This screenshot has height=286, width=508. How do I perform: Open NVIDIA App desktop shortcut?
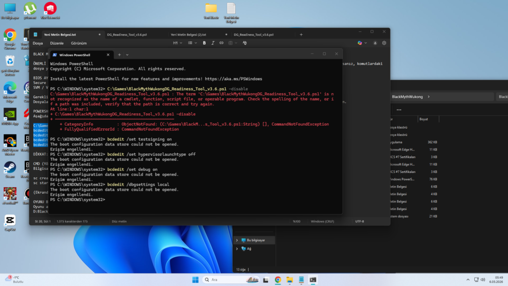pyautogui.click(x=10, y=117)
